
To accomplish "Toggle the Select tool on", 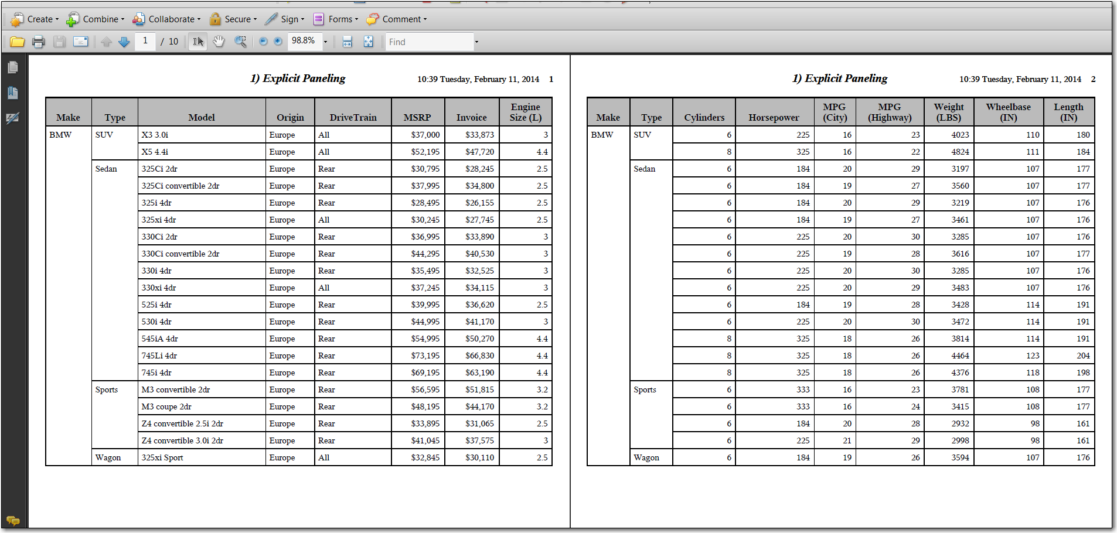I will coord(197,42).
